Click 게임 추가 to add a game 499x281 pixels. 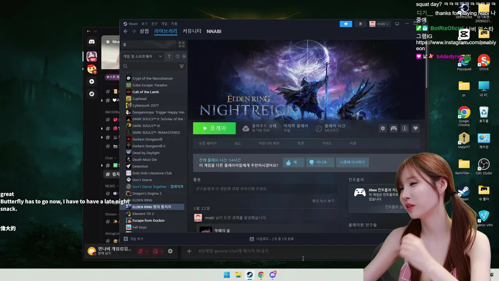pyautogui.click(x=133, y=239)
